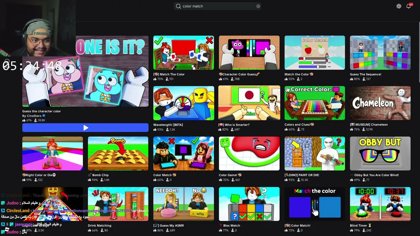
Task: Select the Drink Matching thumbnail
Action: click(x=118, y=204)
